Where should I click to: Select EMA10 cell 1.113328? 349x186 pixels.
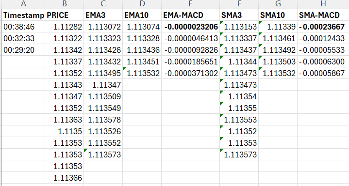point(142,38)
